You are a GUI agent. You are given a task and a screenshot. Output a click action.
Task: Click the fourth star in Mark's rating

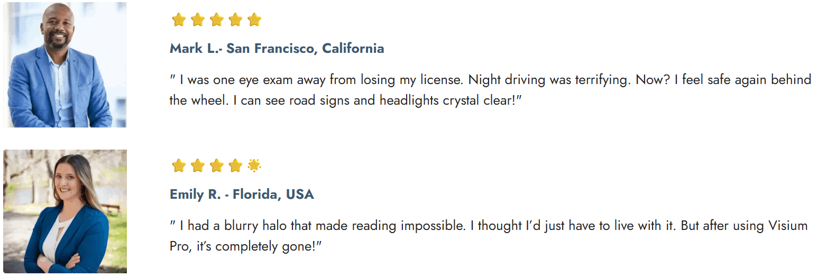(x=236, y=20)
